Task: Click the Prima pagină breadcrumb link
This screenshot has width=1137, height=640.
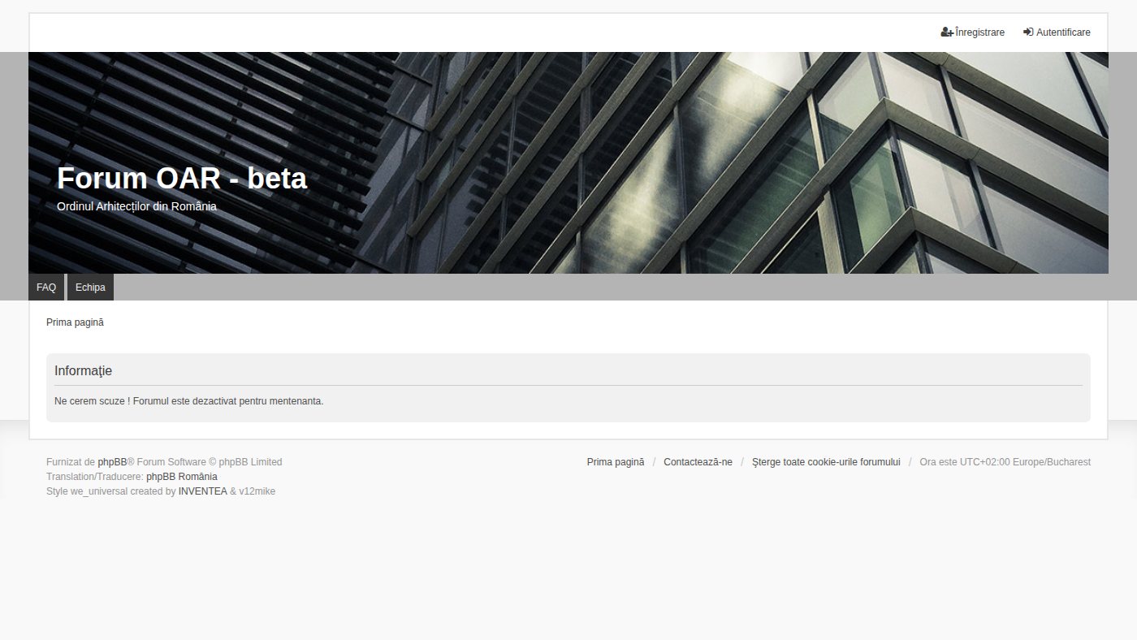Action: point(75,322)
